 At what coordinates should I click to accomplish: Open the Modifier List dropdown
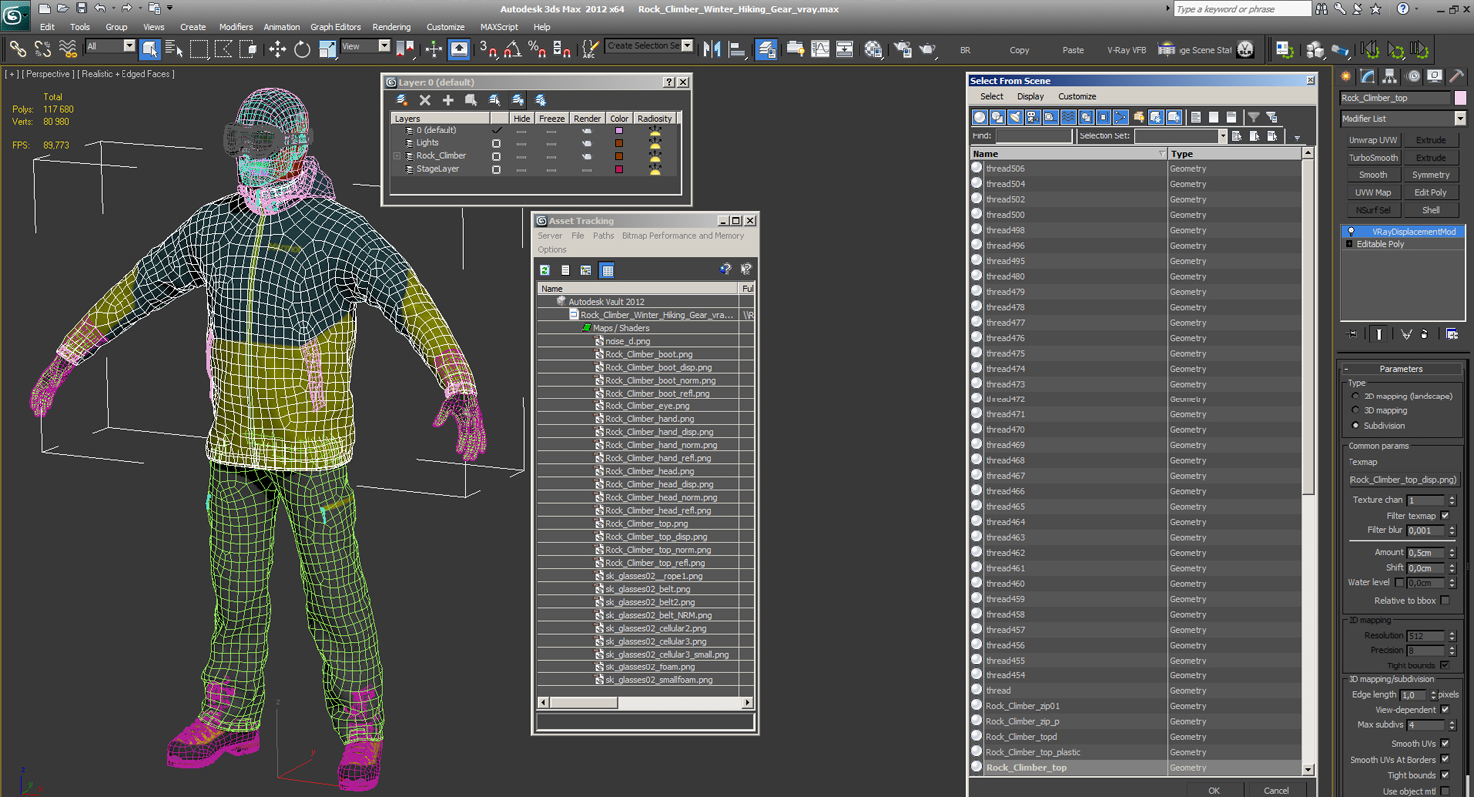point(1402,118)
